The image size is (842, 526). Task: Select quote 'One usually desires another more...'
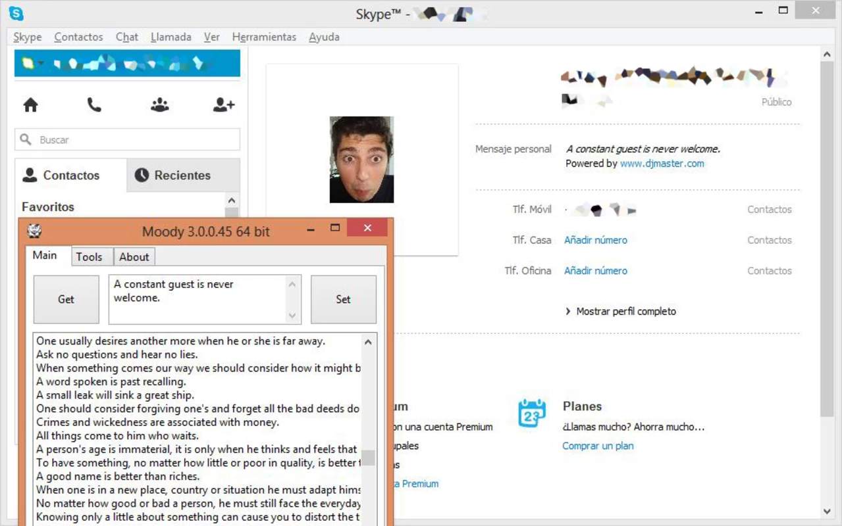[x=181, y=341]
